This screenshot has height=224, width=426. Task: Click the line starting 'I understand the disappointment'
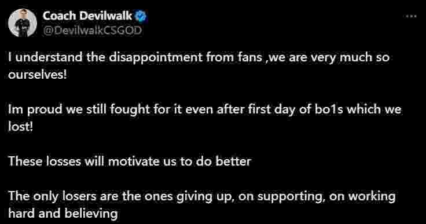coord(199,58)
